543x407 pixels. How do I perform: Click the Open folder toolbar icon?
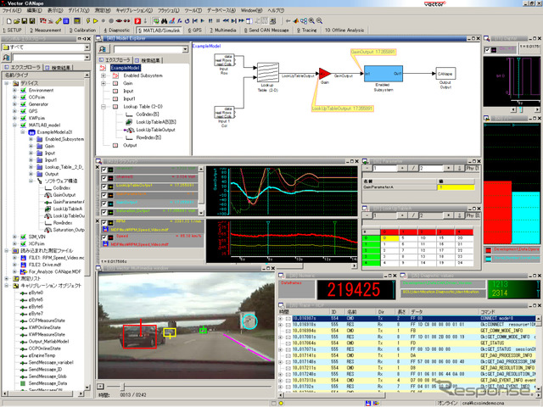coord(16,21)
